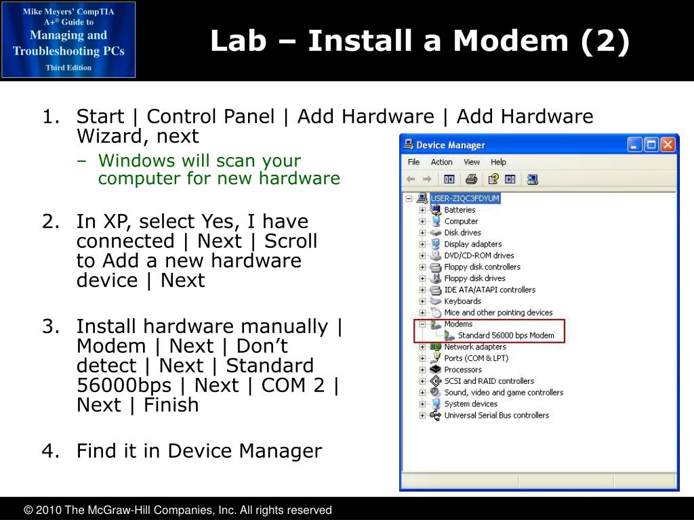Viewport: 694px width, 520px height.
Task: Click the Batteries category icon
Action: (x=436, y=209)
